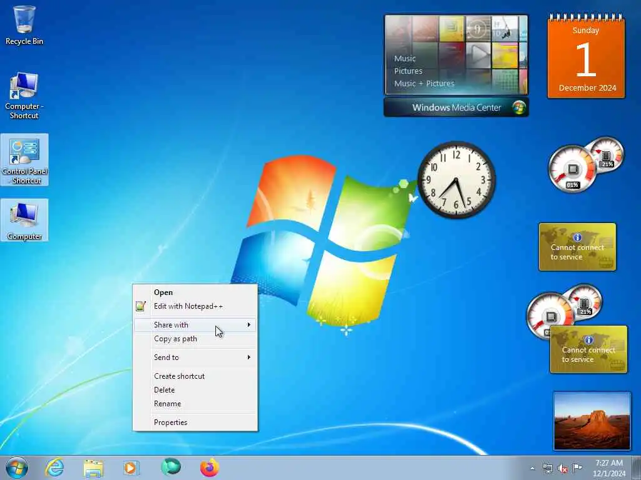Click the lower memory dial showing 21%
This screenshot has width=641, height=480.
[585, 302]
